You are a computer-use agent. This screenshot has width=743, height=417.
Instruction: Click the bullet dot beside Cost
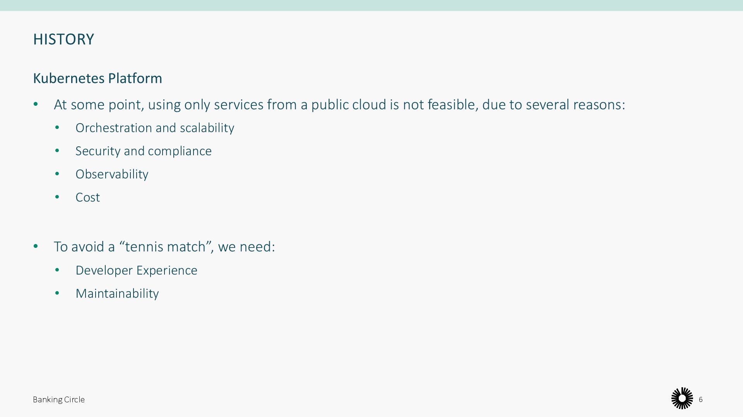(x=57, y=197)
